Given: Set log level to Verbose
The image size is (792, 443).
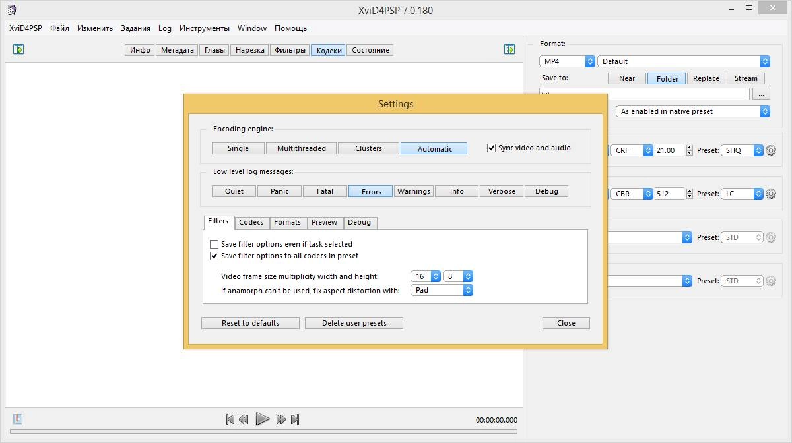Looking at the screenshot, I should (x=502, y=191).
